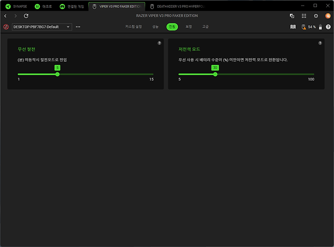Image resolution: width=334 pixels, height=247 pixels.
Task: Open the 연결된 게임 (connected games) tab
Action: click(72, 7)
